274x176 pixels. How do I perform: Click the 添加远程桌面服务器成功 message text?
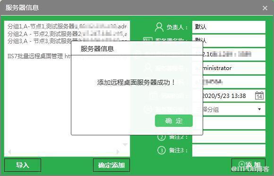click(136, 82)
